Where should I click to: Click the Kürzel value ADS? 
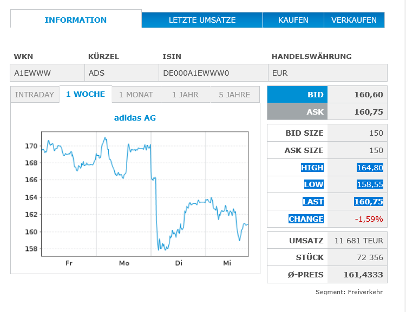[97, 73]
